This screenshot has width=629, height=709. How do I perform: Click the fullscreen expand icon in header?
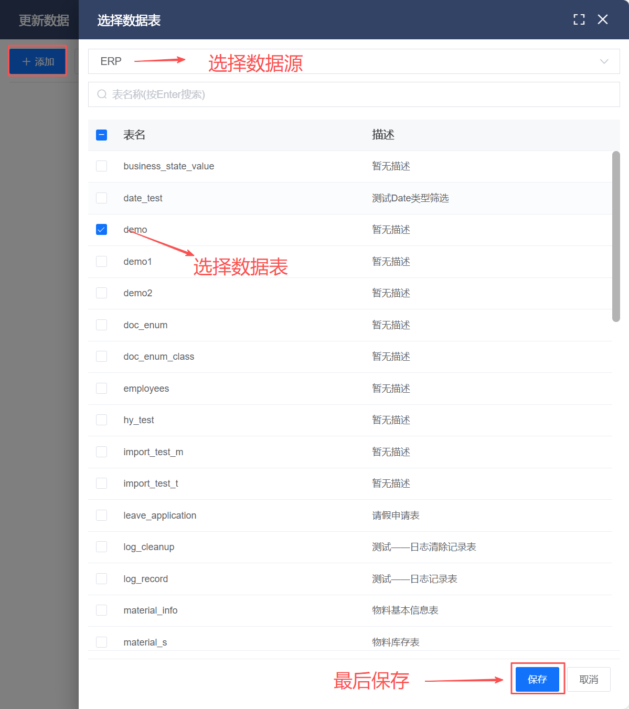[579, 19]
